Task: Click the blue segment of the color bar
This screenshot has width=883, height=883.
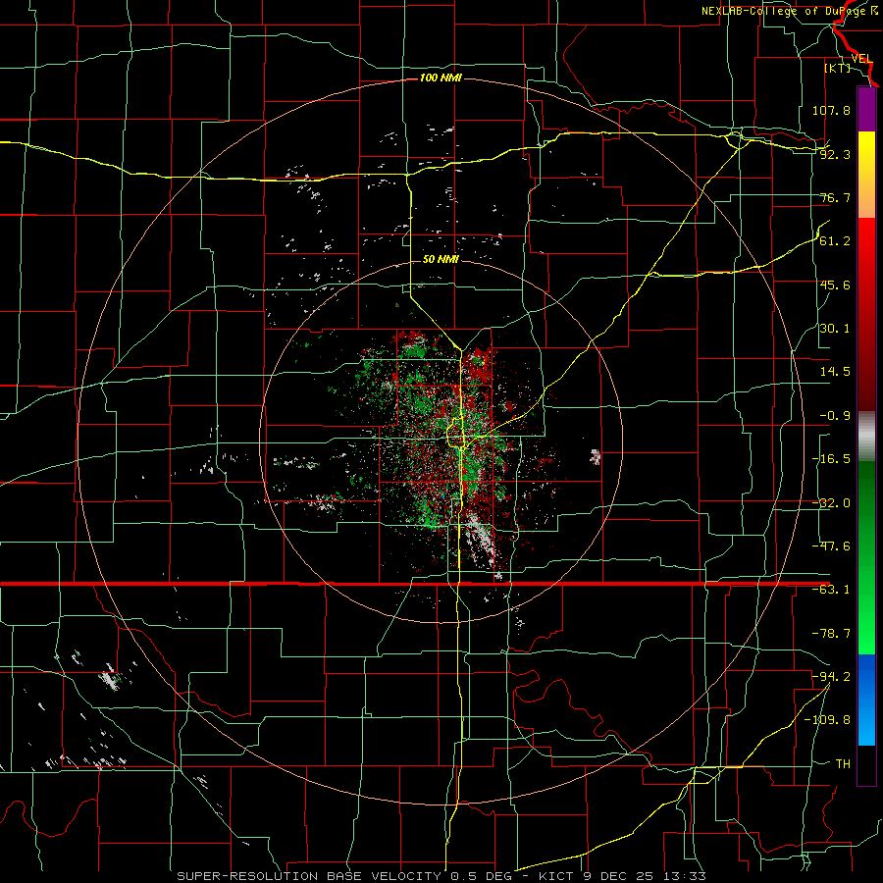Action: pyautogui.click(x=866, y=700)
